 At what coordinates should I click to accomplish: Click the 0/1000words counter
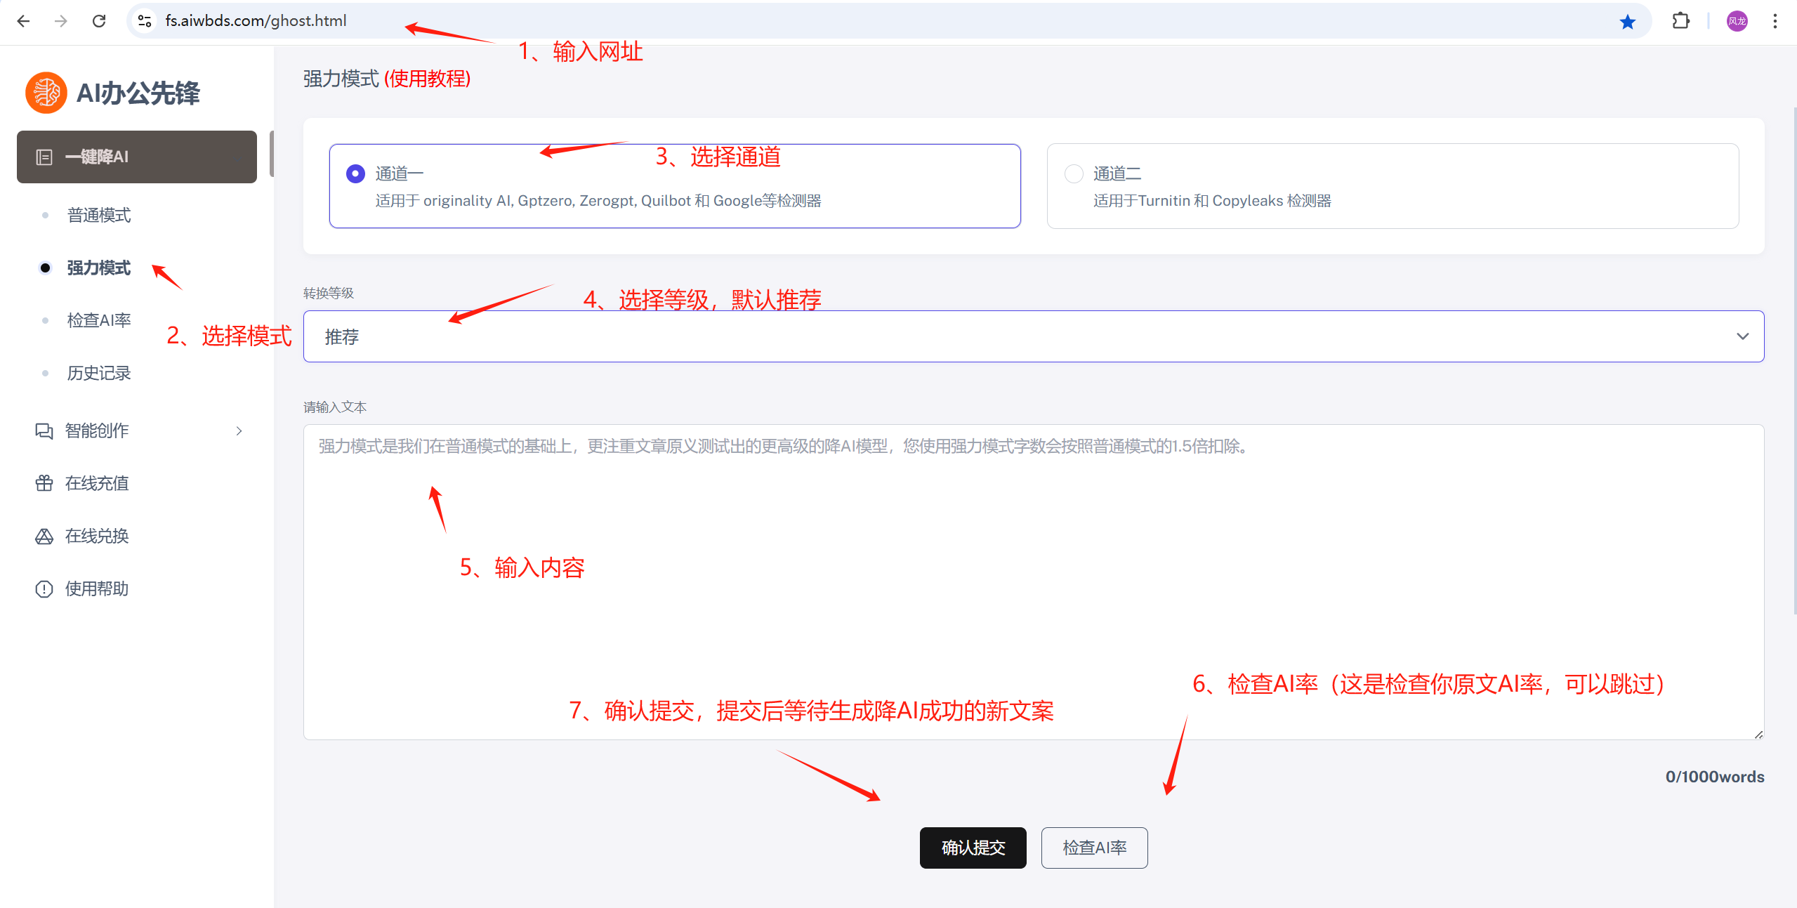[x=1715, y=777]
